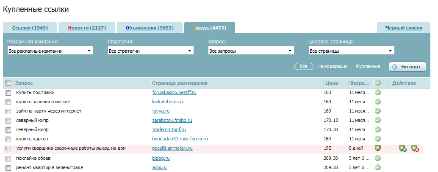Open the zarabotok.frmbb.ru link
Viewport: 438px width, 172px height.
click(x=172, y=120)
